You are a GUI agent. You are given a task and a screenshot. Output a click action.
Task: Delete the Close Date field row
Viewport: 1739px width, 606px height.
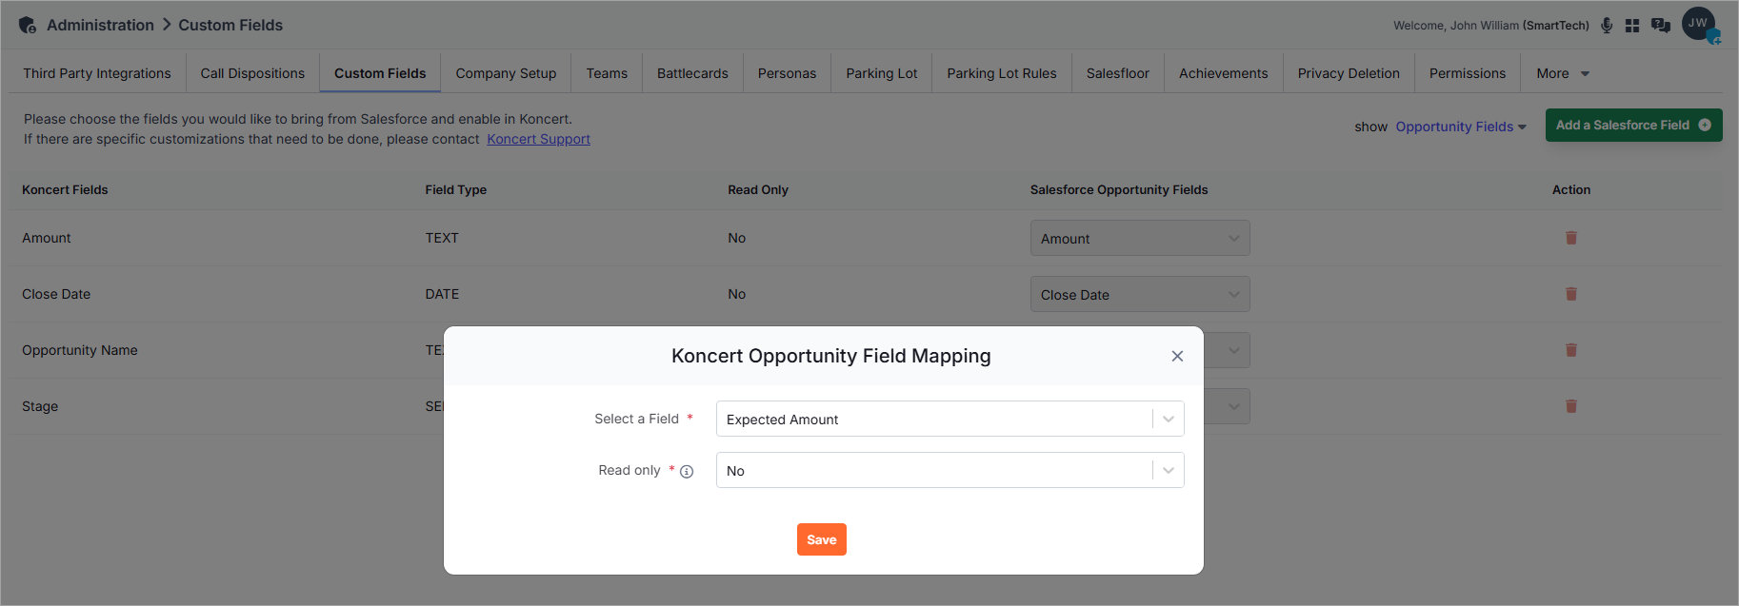(x=1571, y=294)
